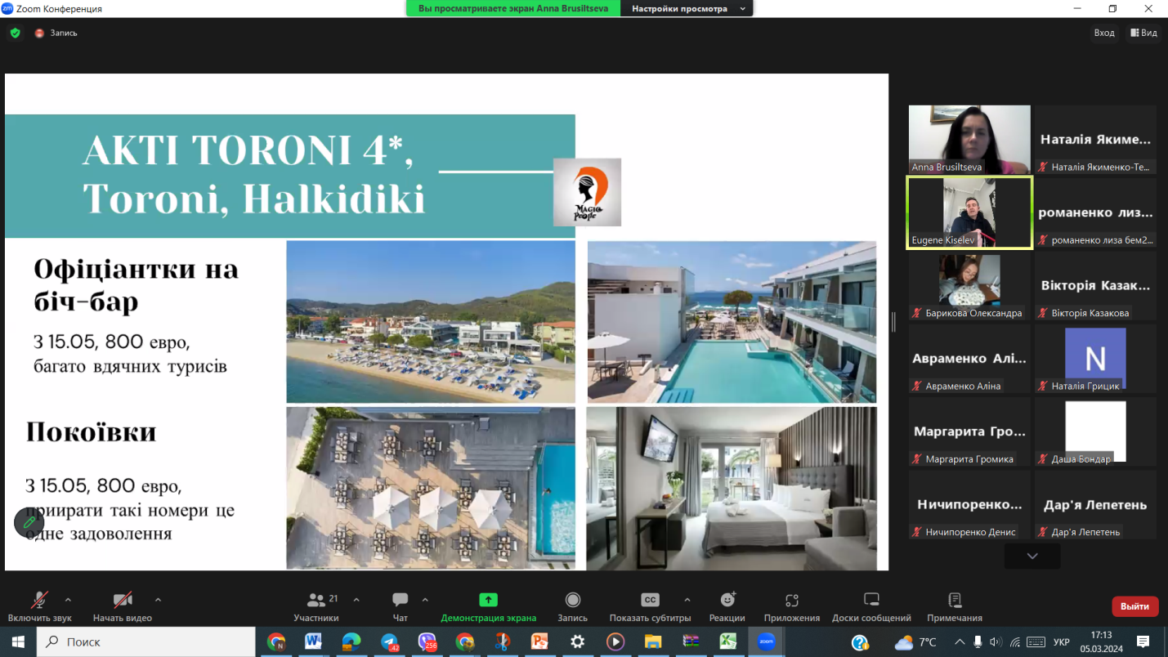Click the green encryption shield icon

pyautogui.click(x=15, y=34)
